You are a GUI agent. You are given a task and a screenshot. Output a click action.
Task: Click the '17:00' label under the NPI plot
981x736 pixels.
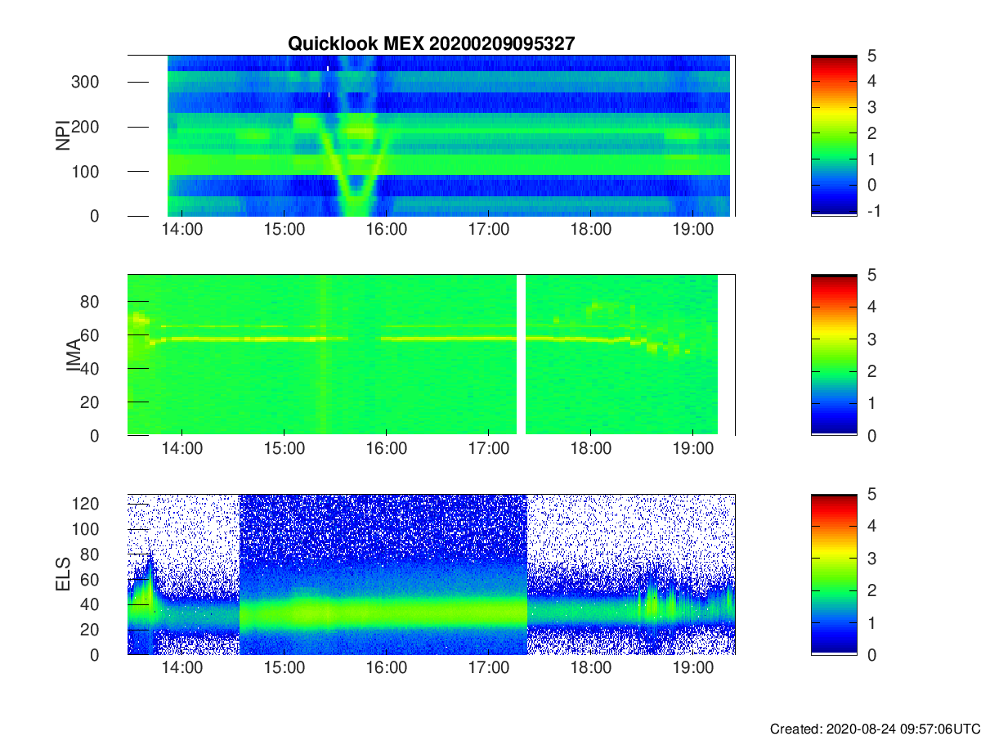click(488, 230)
